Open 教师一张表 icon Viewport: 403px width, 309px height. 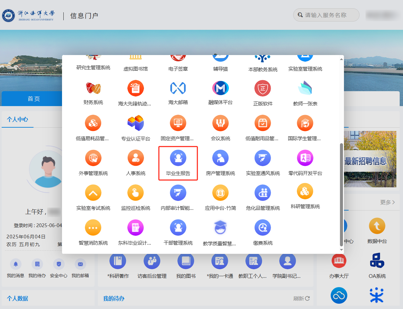click(x=305, y=89)
